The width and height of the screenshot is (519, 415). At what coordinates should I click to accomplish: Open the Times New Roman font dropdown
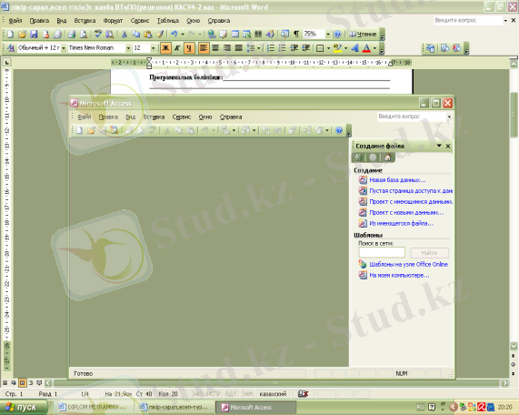128,48
